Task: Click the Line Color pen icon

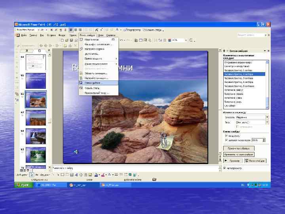Action: point(103,175)
